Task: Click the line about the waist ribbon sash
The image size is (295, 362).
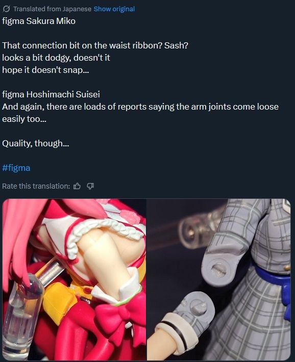Action: [95, 45]
